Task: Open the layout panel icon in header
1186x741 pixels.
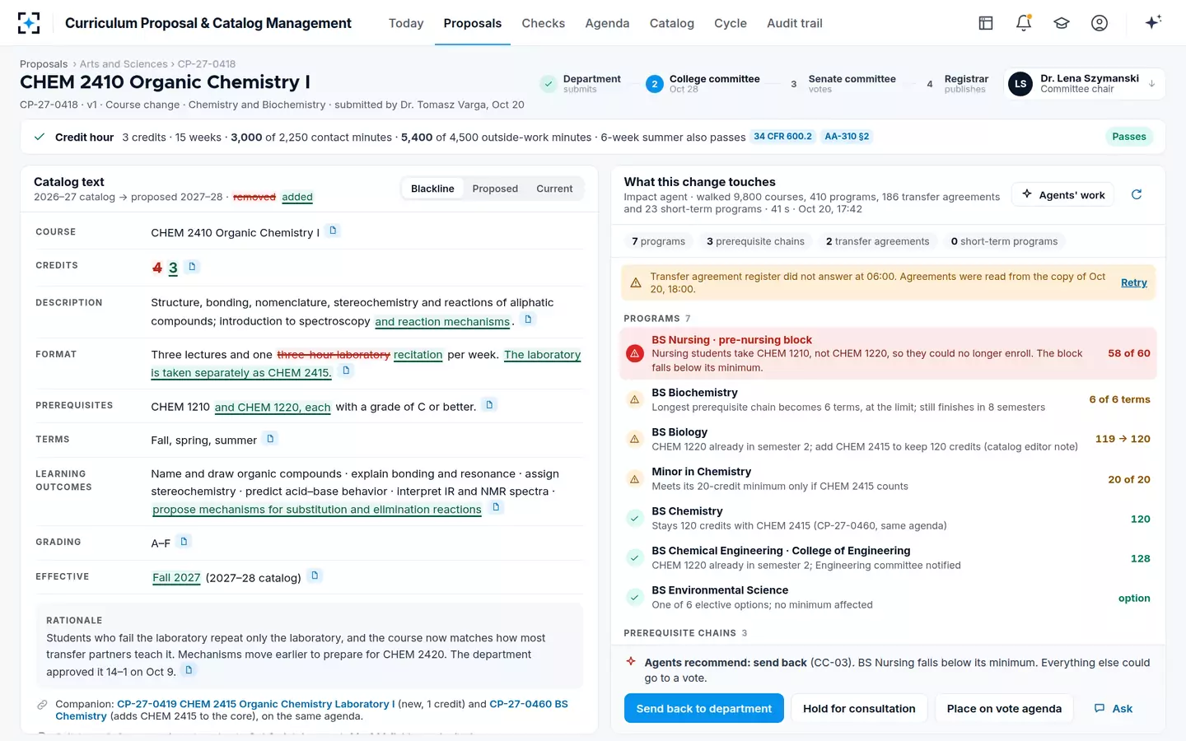Action: click(986, 23)
